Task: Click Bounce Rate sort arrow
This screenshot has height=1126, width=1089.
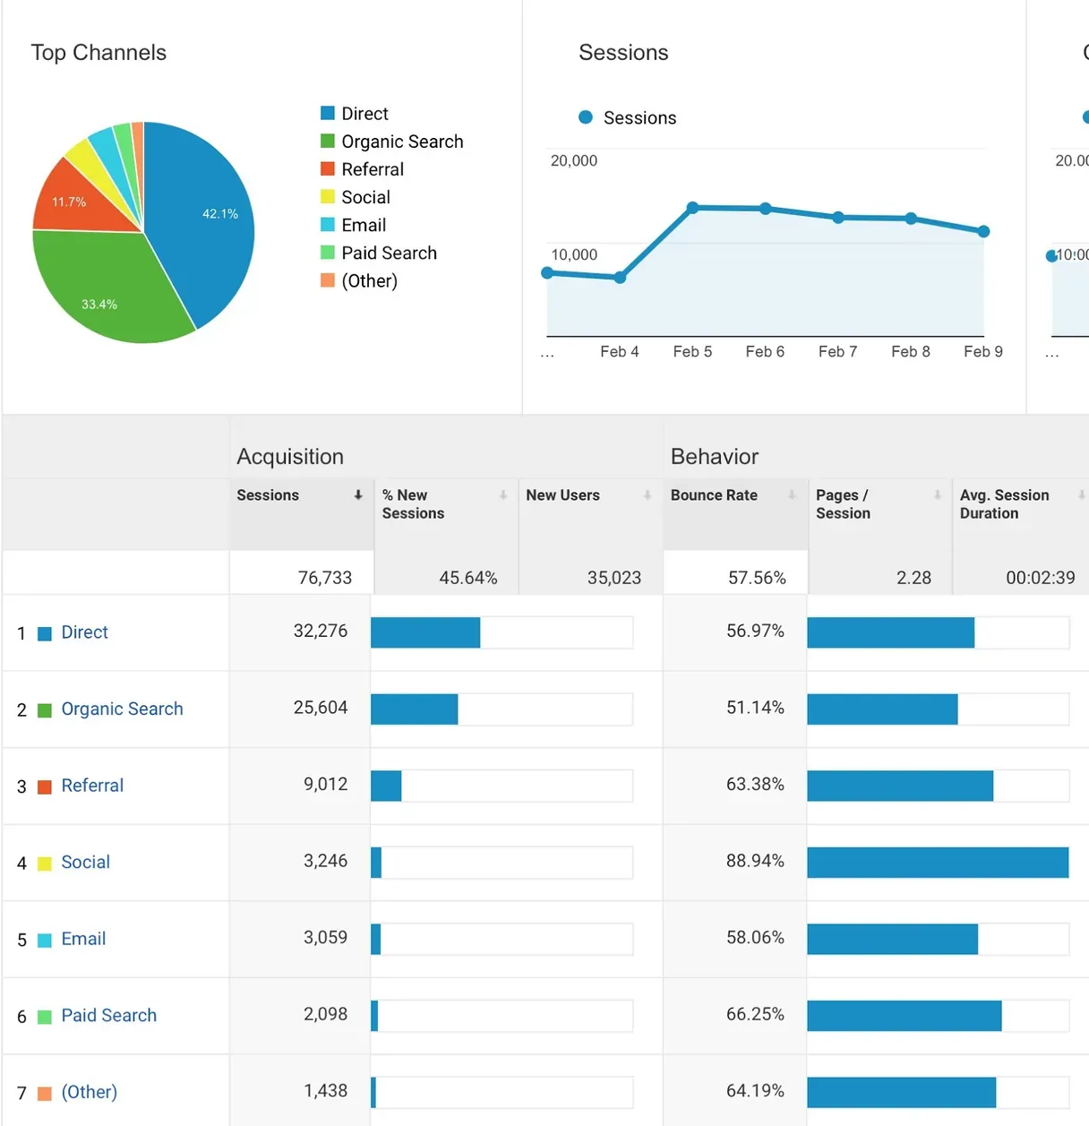Action: (792, 495)
